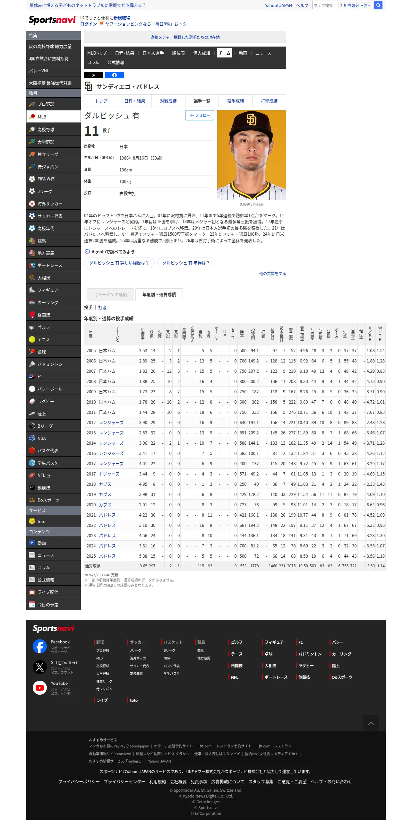
Task: Ask ダルビッシュ 有 年俸は？
Action: tap(186, 263)
